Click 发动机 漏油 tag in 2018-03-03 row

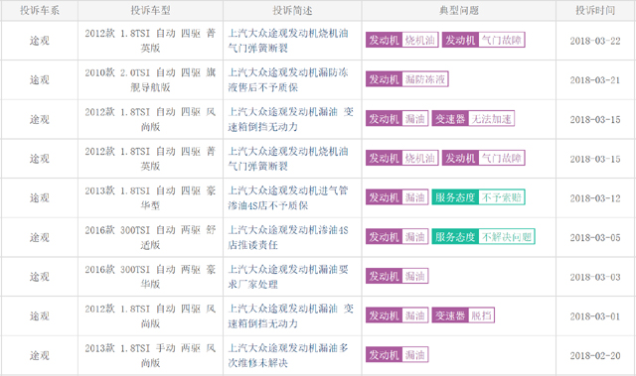tap(397, 276)
